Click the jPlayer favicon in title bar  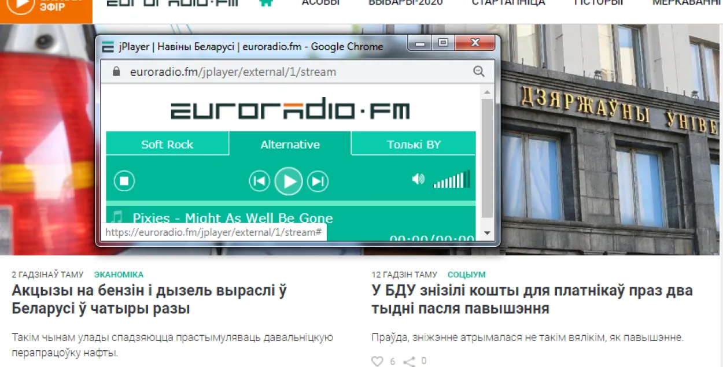[x=108, y=47]
